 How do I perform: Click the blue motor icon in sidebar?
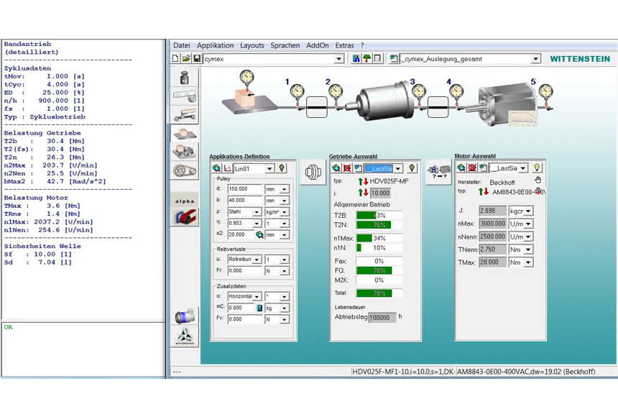point(185,316)
